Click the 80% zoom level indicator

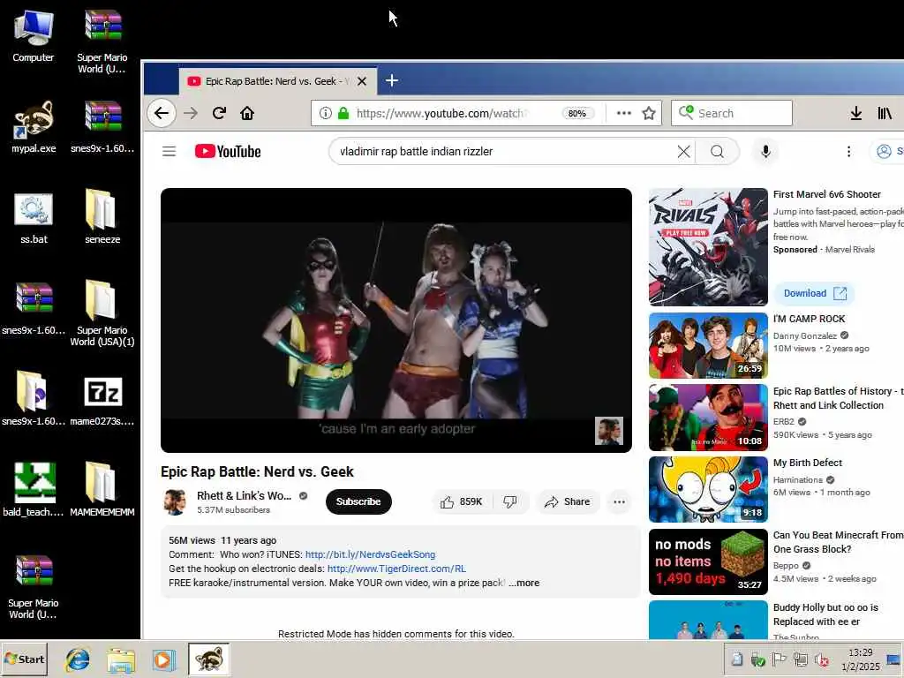(x=577, y=113)
